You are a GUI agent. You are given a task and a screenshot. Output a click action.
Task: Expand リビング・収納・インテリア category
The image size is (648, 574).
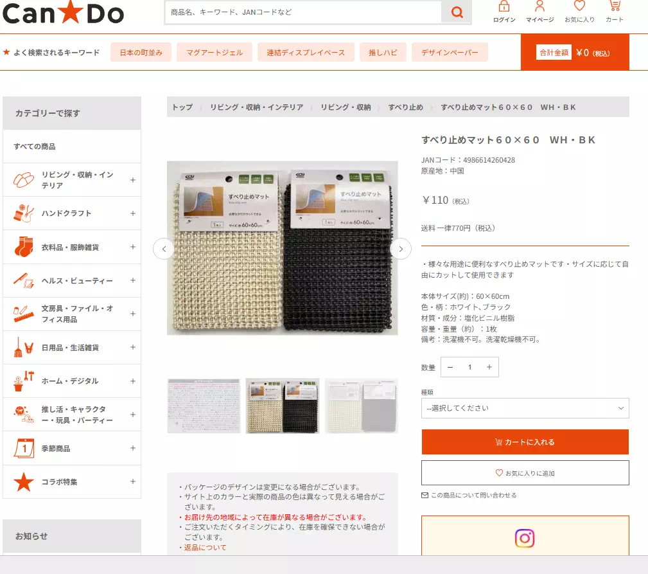(x=133, y=180)
